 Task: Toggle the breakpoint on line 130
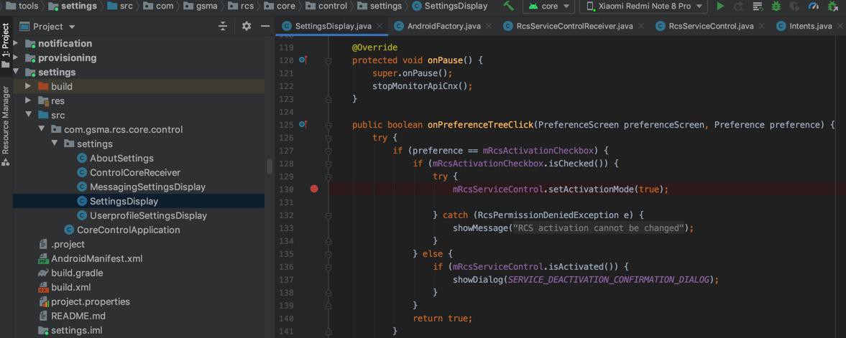click(x=314, y=189)
